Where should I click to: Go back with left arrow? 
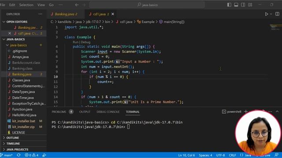[77, 5]
